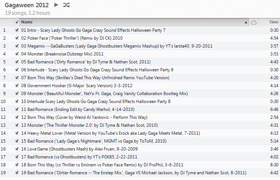Click the '19 songs, 1.2 hours' summary

(x=27, y=13)
